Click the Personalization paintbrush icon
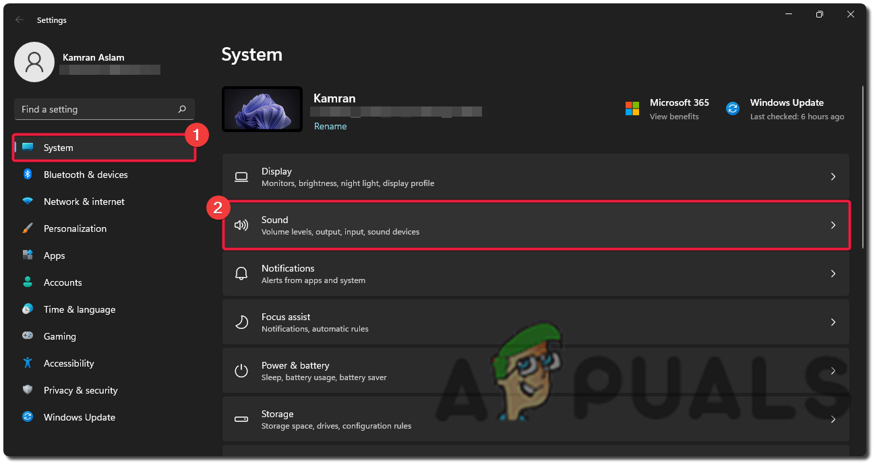The image size is (873, 463). (x=28, y=228)
